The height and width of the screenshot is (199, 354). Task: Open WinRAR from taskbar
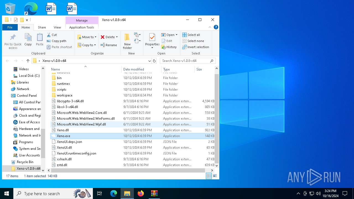(x=154, y=193)
